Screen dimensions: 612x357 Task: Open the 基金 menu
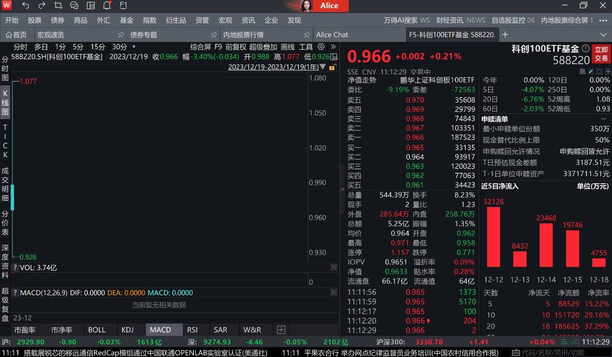[126, 20]
